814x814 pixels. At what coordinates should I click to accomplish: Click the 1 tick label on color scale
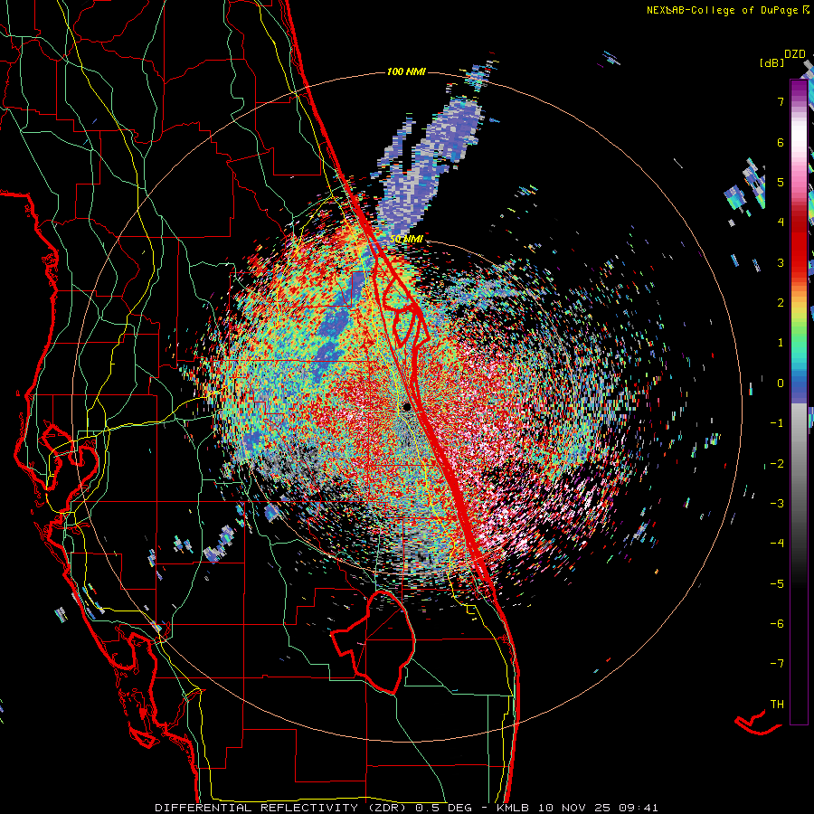click(781, 342)
